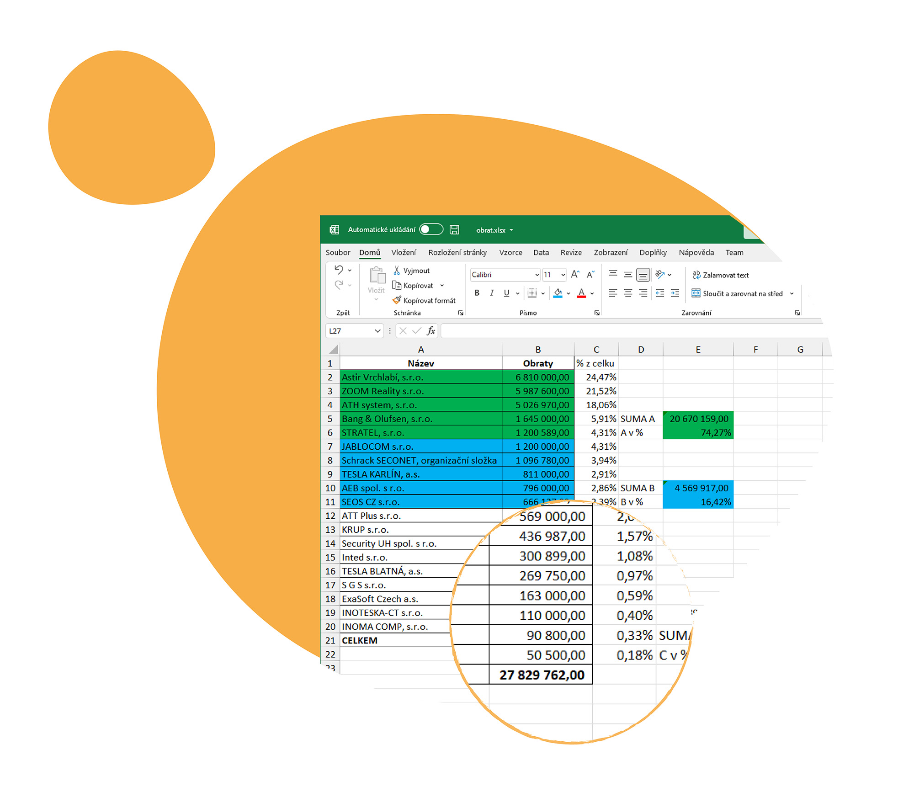Expand the Kopírovat dropdown arrow
The image size is (914, 787).
click(442, 286)
